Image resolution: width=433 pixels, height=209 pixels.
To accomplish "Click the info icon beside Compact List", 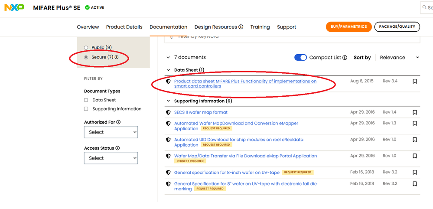I will [x=345, y=58].
